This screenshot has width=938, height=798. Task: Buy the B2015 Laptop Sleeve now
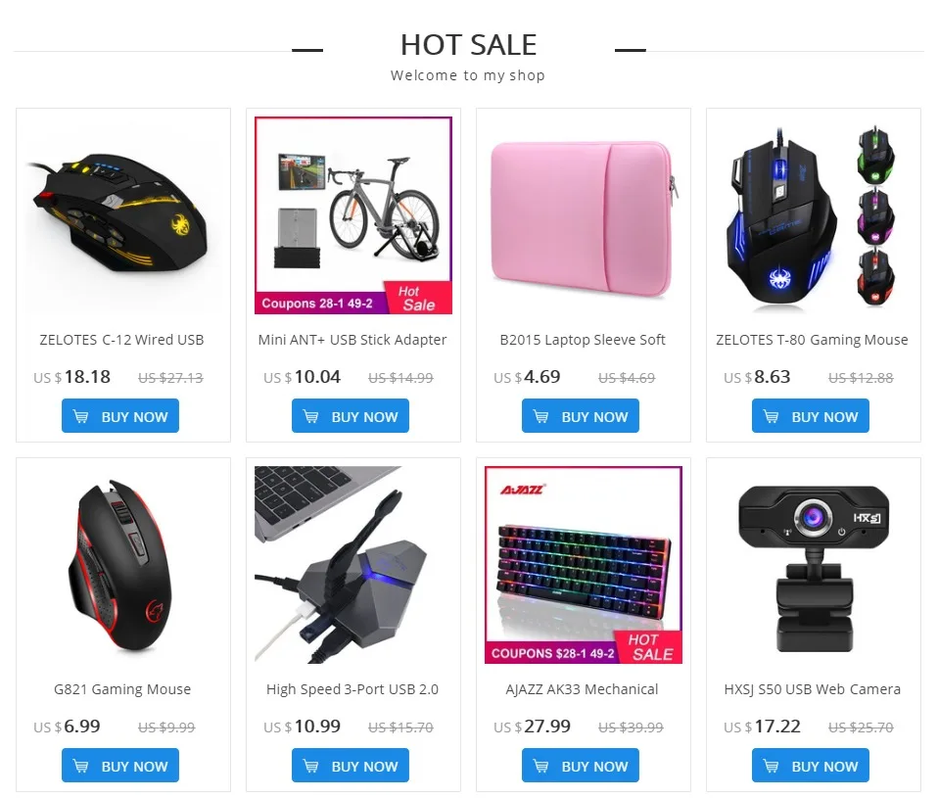(x=581, y=416)
